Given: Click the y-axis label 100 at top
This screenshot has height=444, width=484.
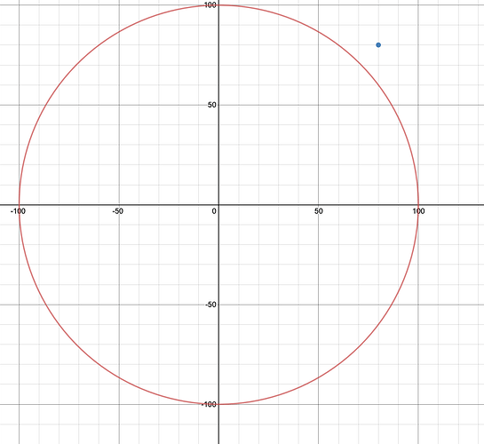Looking at the screenshot, I should tap(210, 5).
